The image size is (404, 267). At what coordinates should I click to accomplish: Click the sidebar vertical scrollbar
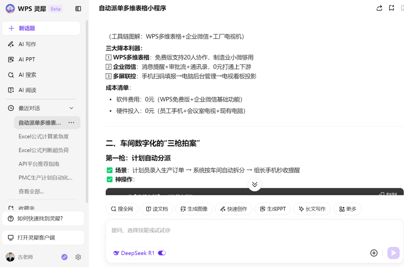87,112
